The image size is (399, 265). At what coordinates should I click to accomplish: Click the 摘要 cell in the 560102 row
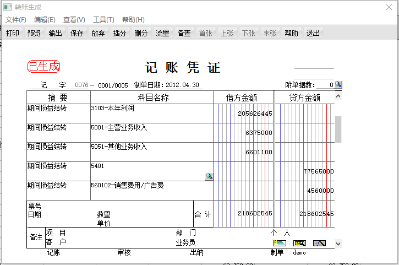(x=58, y=191)
